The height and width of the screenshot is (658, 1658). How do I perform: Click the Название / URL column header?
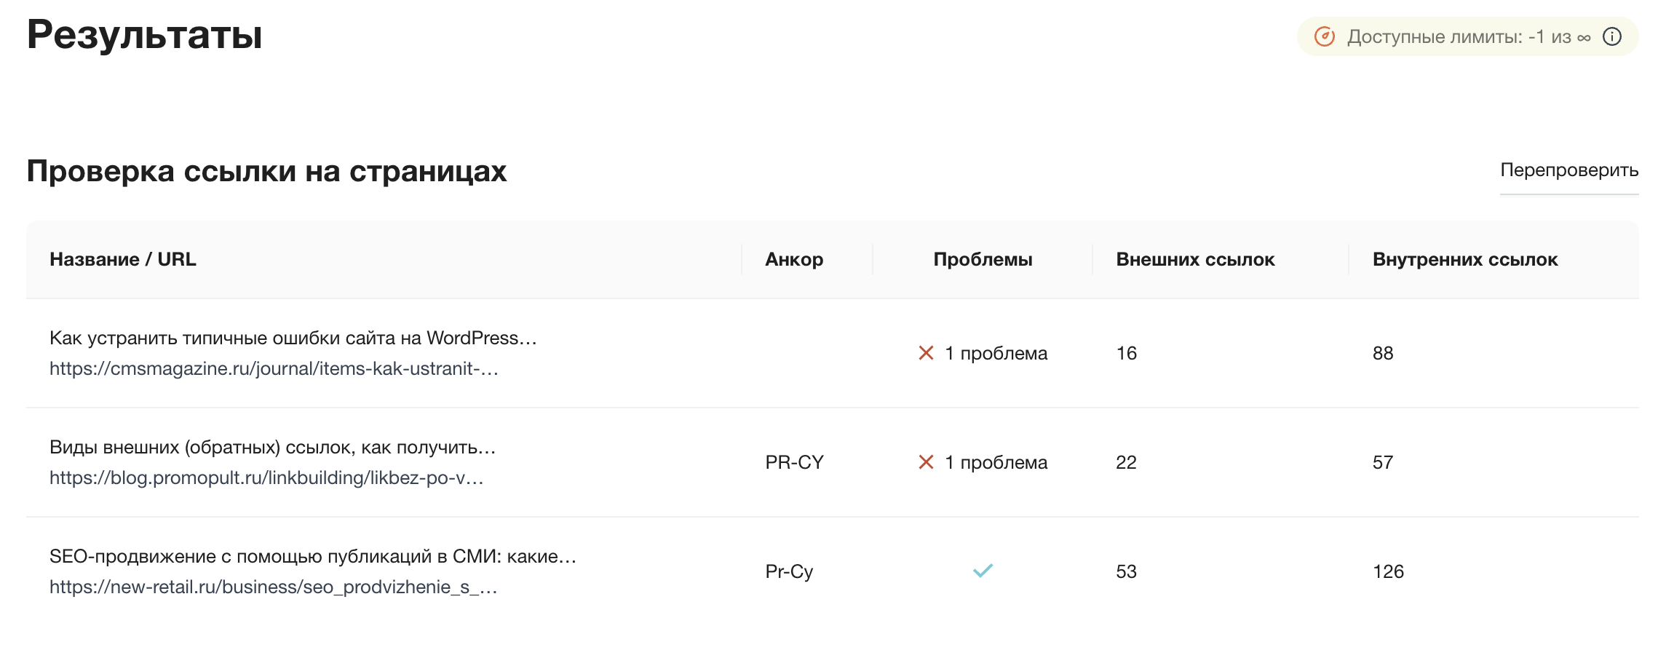pos(123,260)
